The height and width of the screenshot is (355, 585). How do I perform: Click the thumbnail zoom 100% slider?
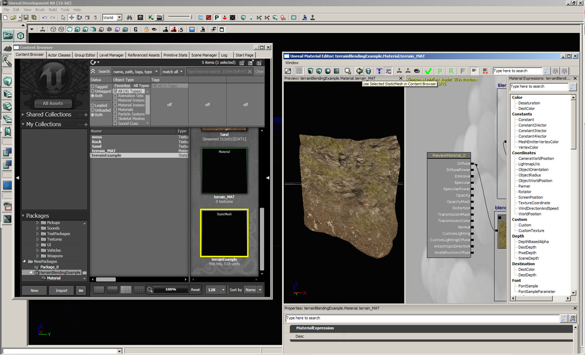(x=171, y=290)
